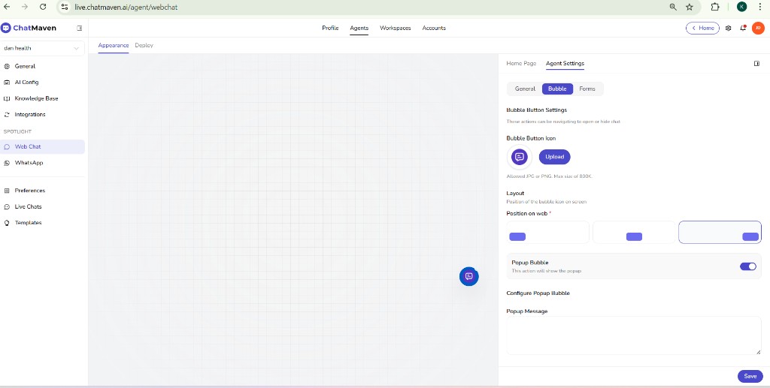Click the General gear icon in sidebar
Image resolution: width=770 pixels, height=388 pixels.
click(7, 66)
